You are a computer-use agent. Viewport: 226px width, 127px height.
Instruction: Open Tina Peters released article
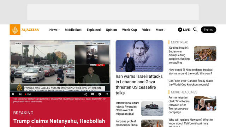[x=179, y=105]
